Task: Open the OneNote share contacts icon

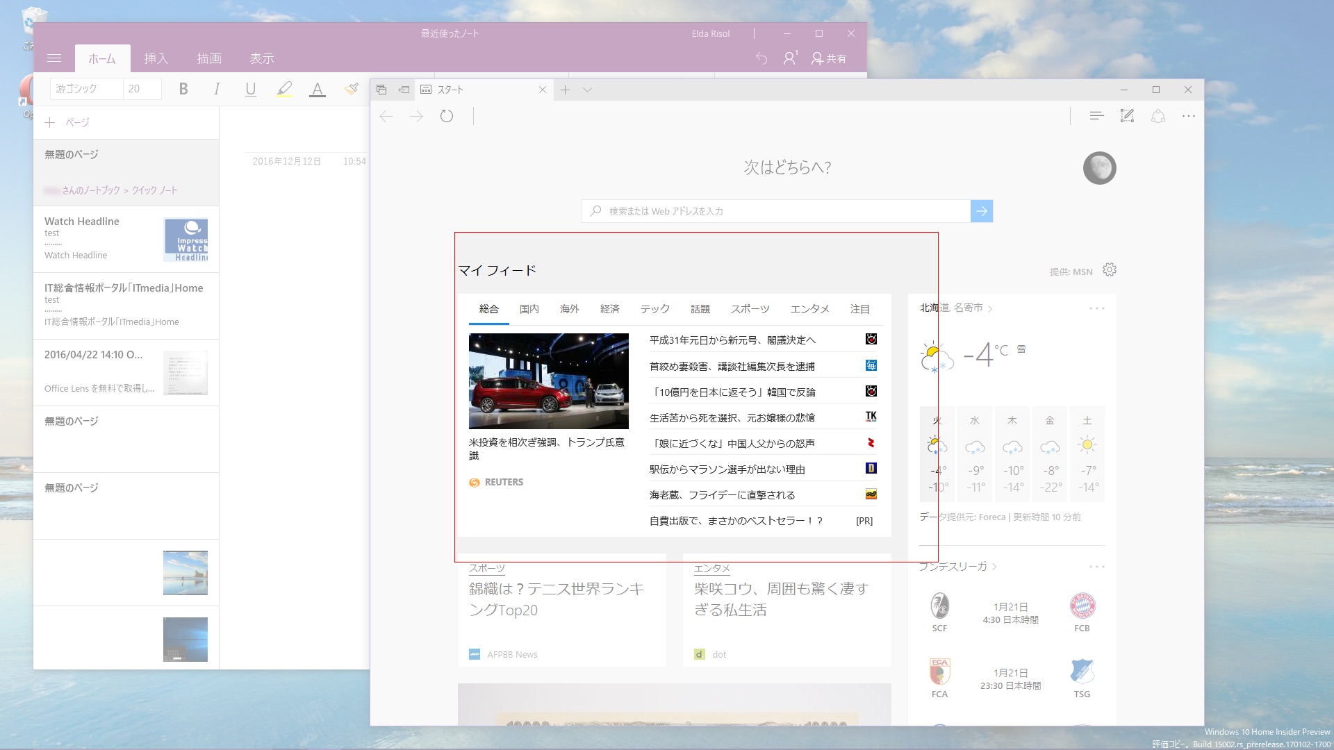Action: coord(790,58)
